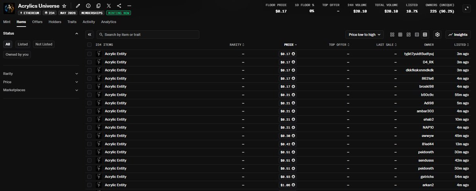Click thumbnail of D4_RK's Acrylic Entity

(x=99, y=62)
